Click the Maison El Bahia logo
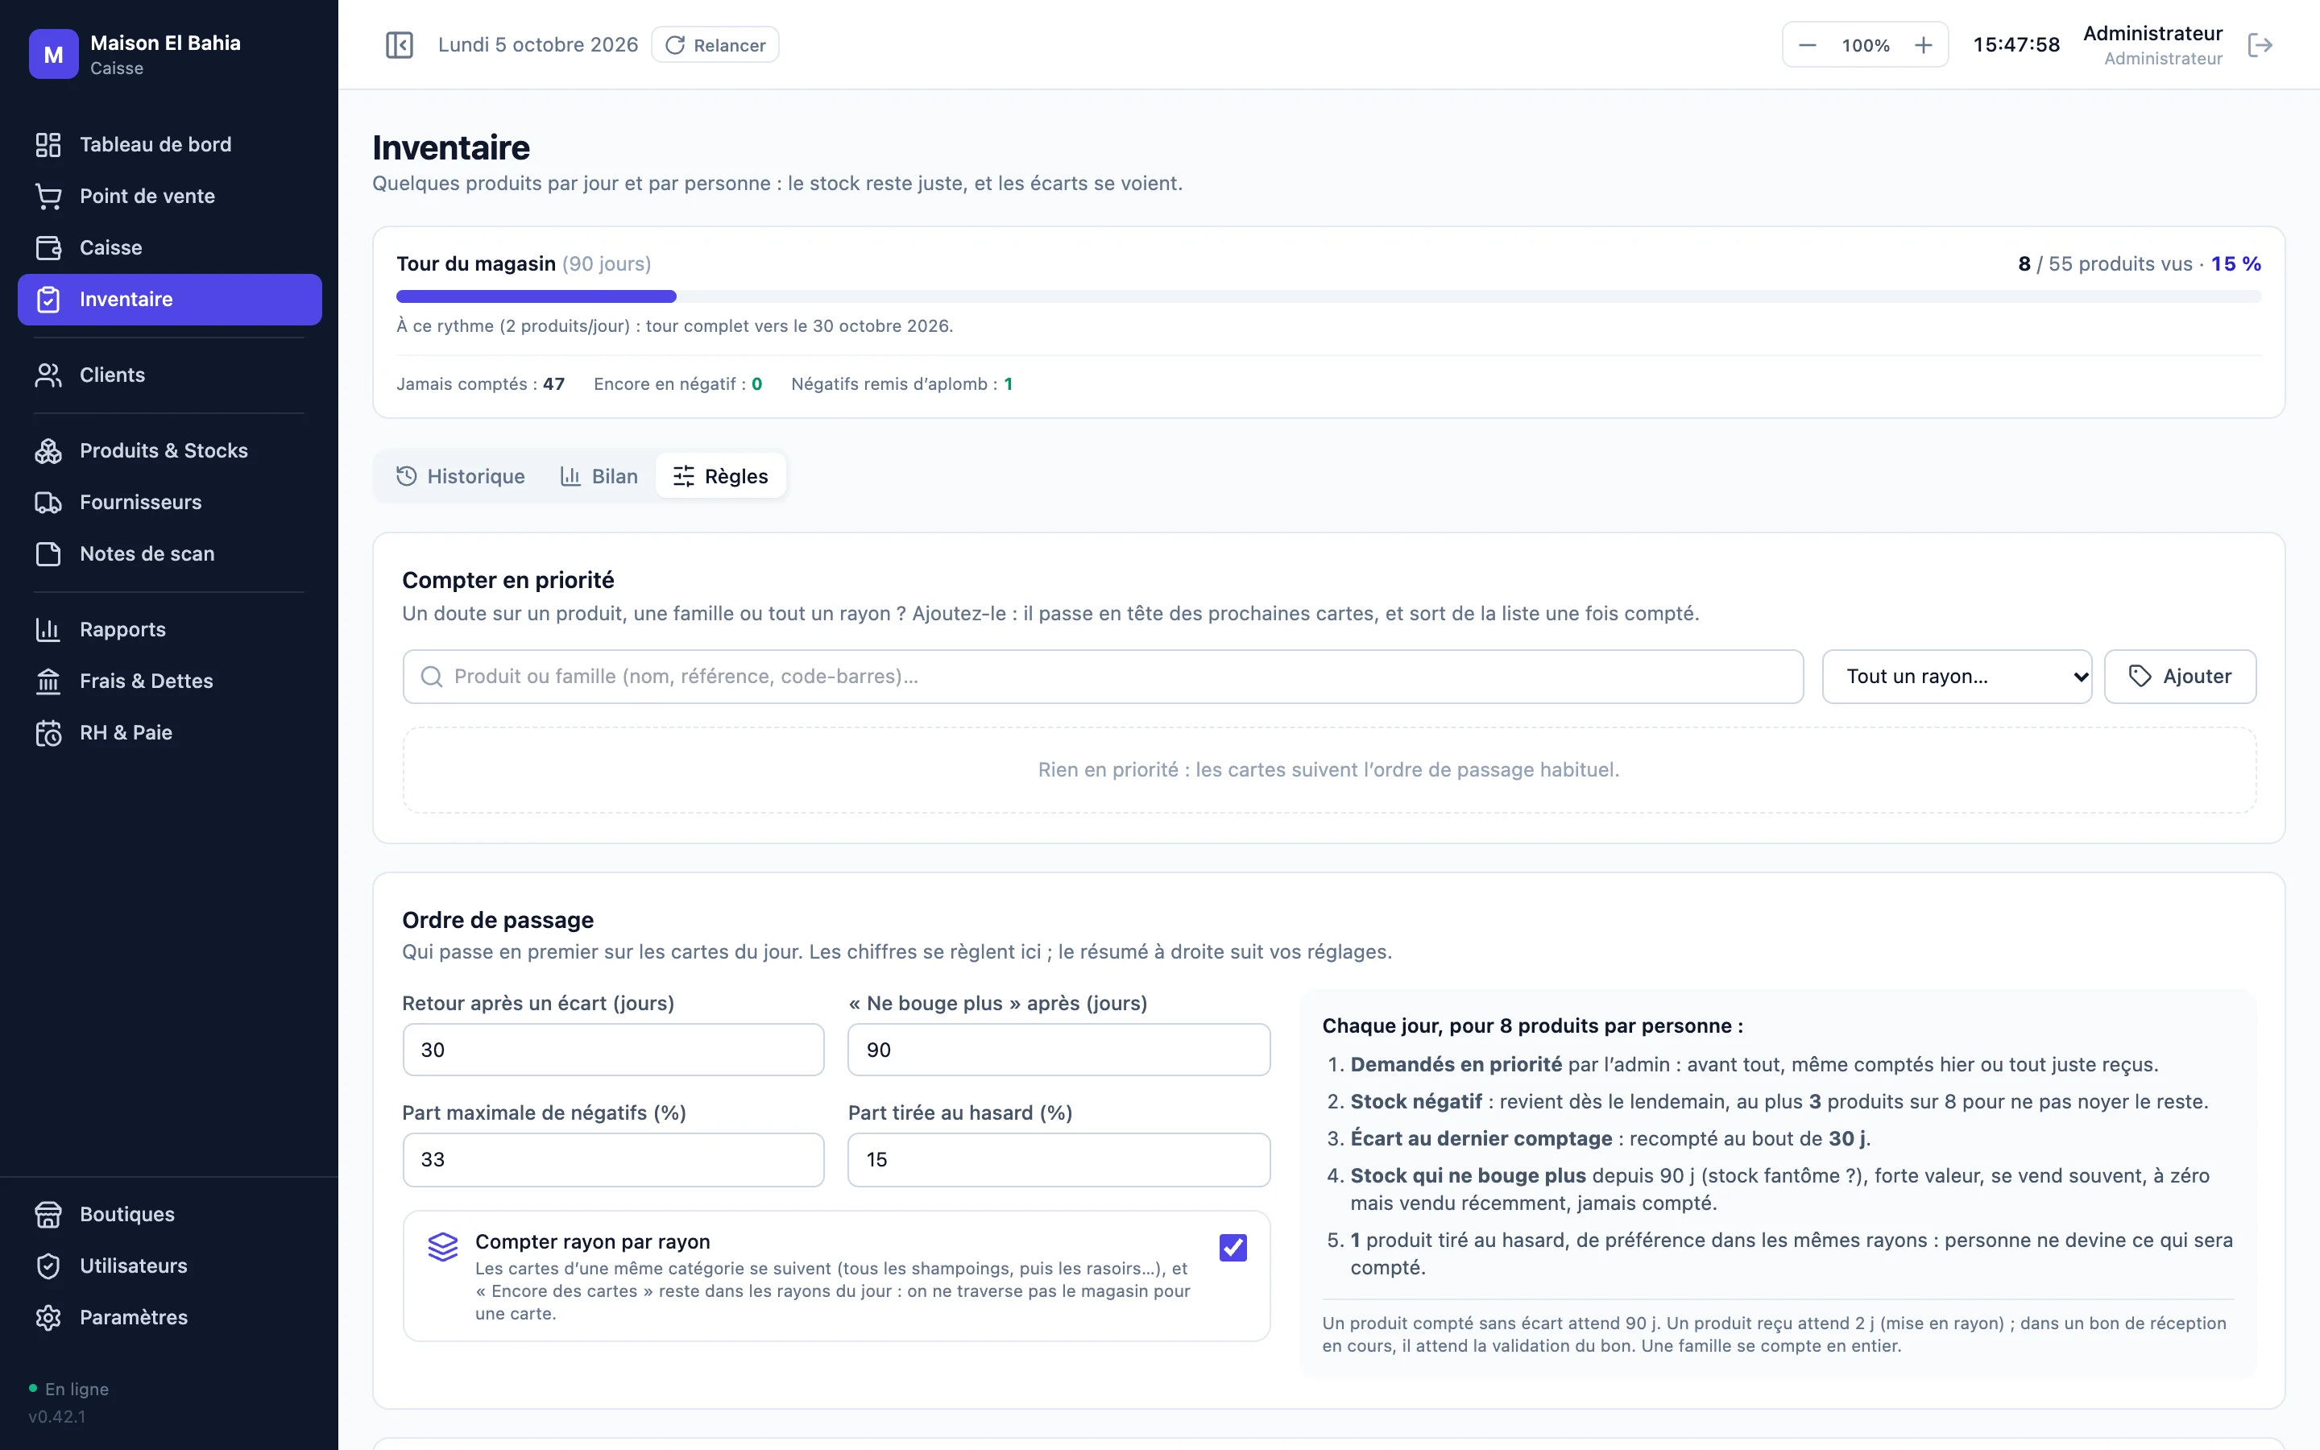The height and width of the screenshot is (1450, 2320). 54,55
